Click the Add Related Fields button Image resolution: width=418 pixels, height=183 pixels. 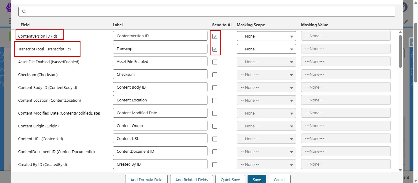tap(192, 180)
